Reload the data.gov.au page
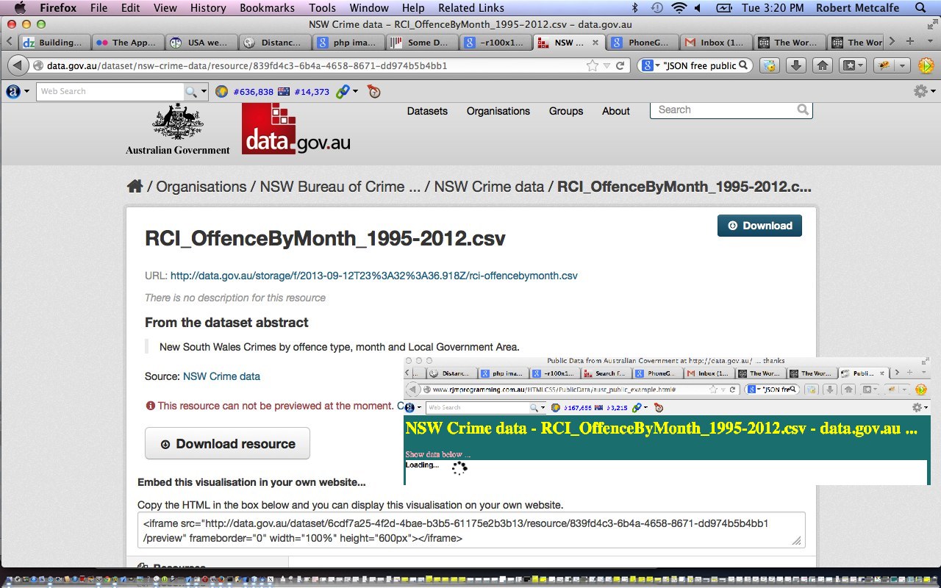The width and height of the screenshot is (941, 588). click(x=620, y=65)
